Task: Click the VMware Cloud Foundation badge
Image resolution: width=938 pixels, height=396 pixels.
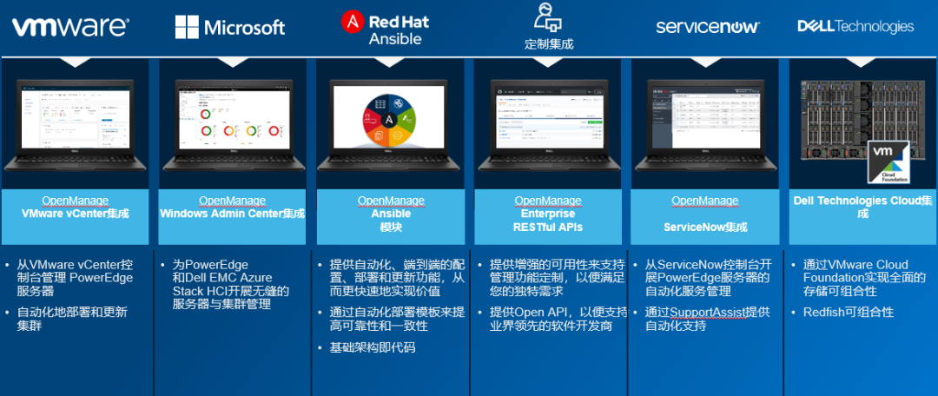Action: point(889,162)
